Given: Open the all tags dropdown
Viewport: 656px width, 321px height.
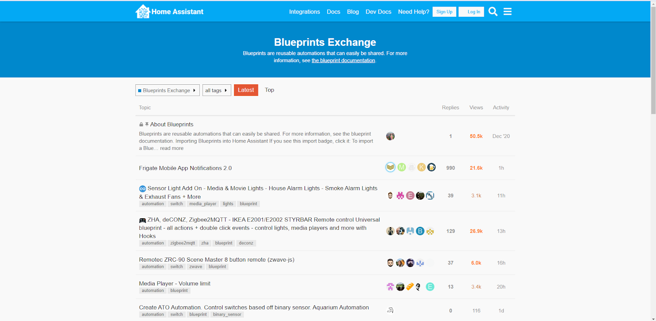Looking at the screenshot, I should click(x=216, y=90).
